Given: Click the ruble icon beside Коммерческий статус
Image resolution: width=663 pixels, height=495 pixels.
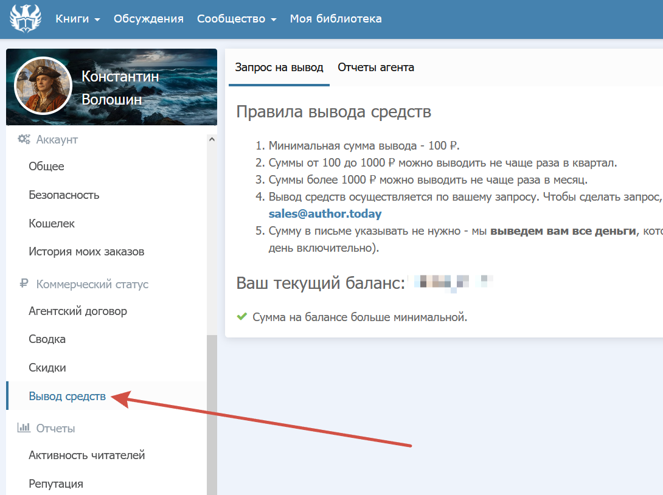Looking at the screenshot, I should 24,284.
